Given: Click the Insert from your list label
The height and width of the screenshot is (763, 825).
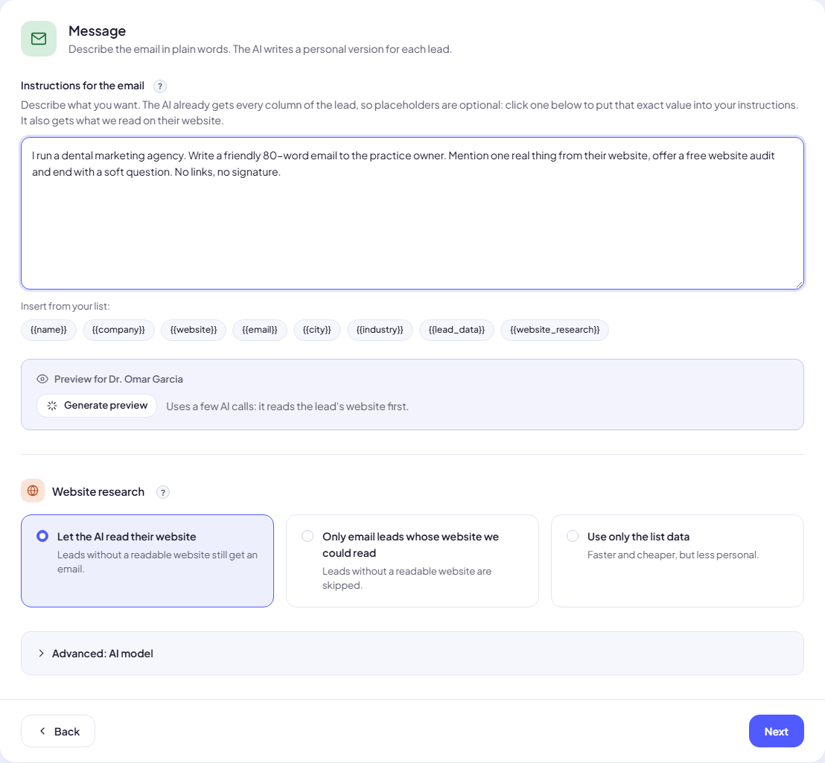Looking at the screenshot, I should pyautogui.click(x=66, y=306).
